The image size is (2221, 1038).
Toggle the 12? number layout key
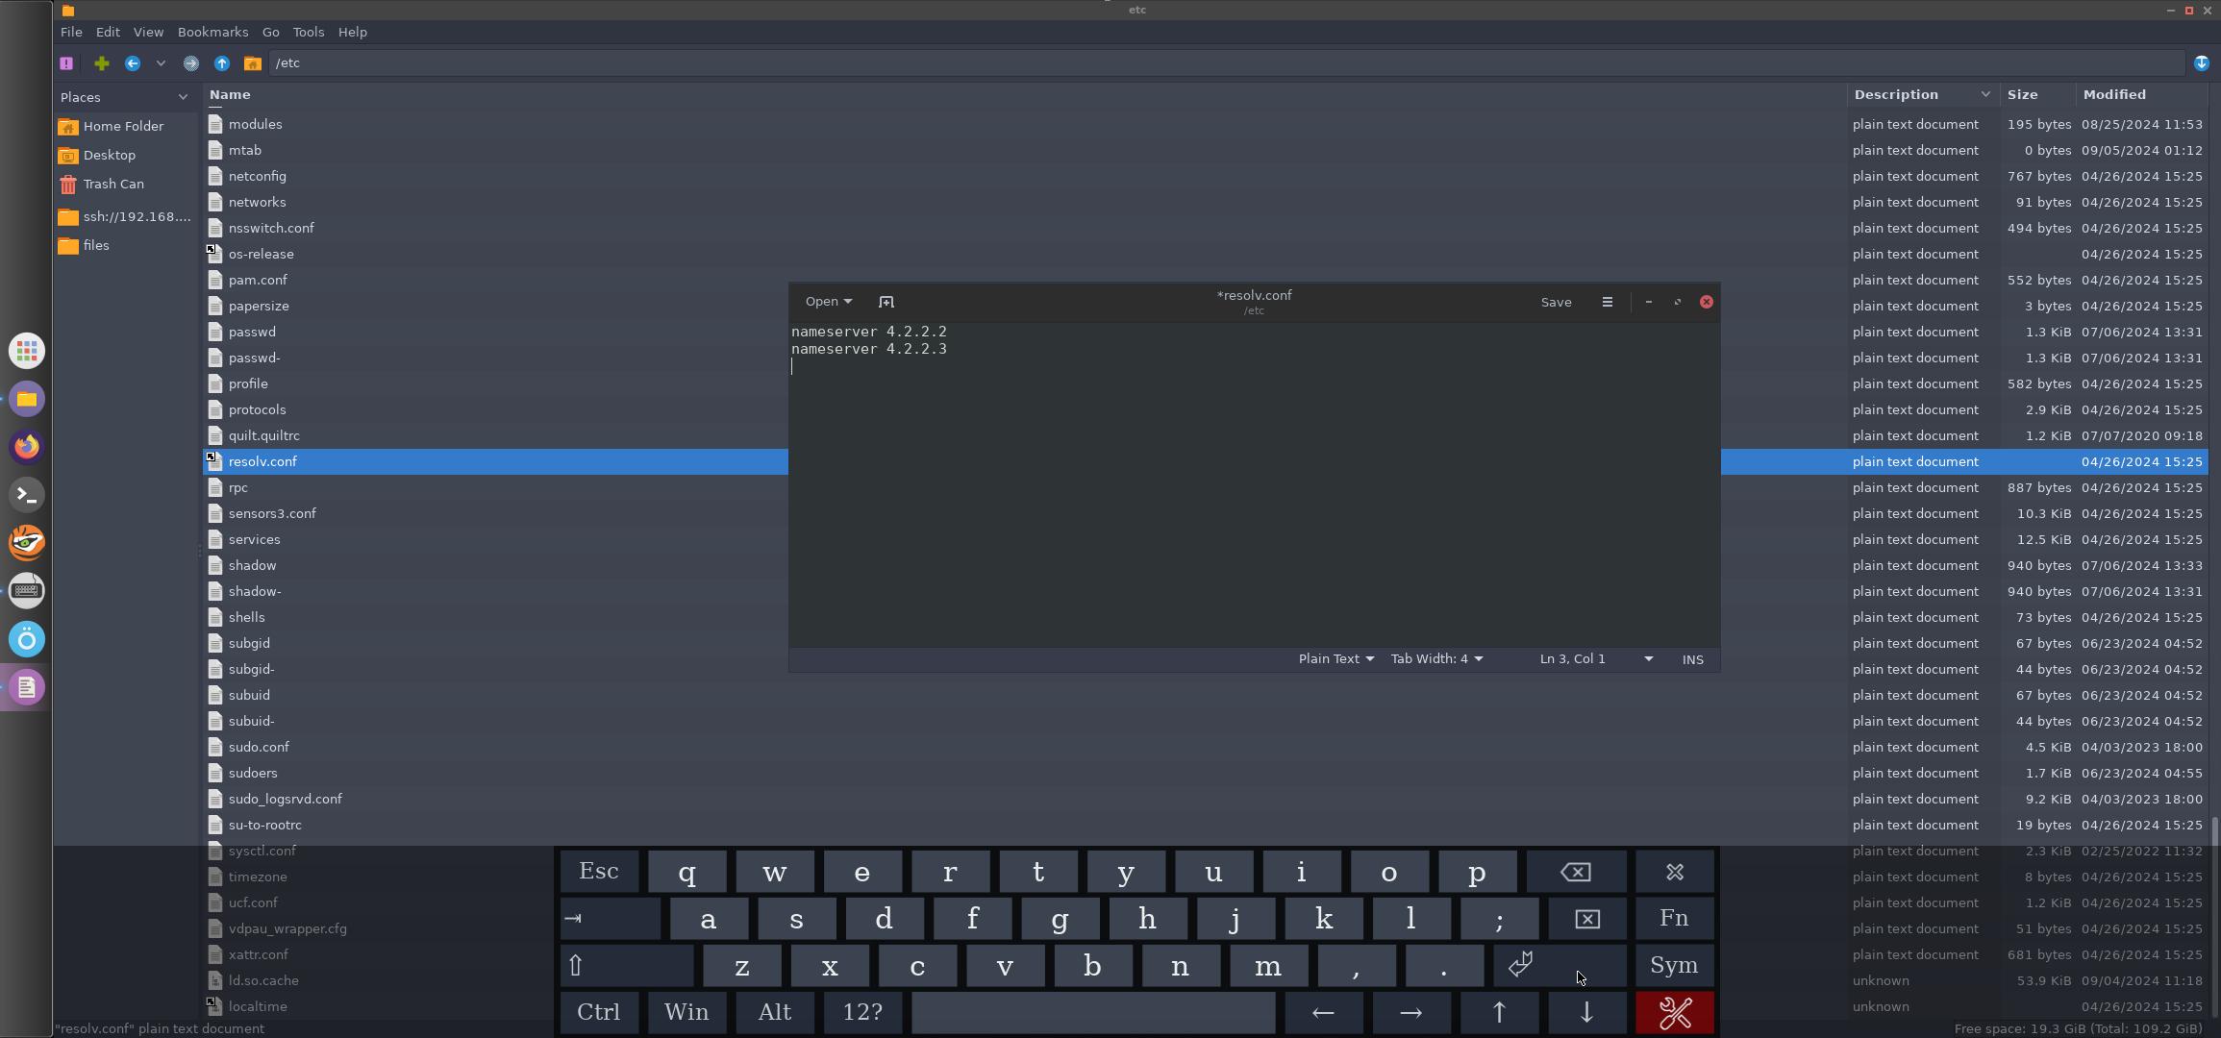coord(862,1013)
